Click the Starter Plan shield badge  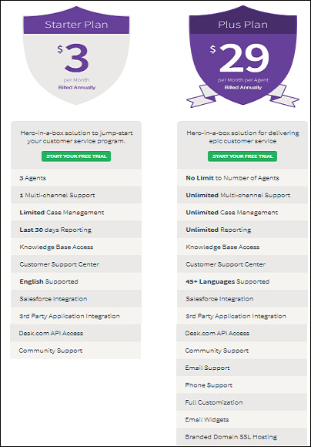click(76, 55)
